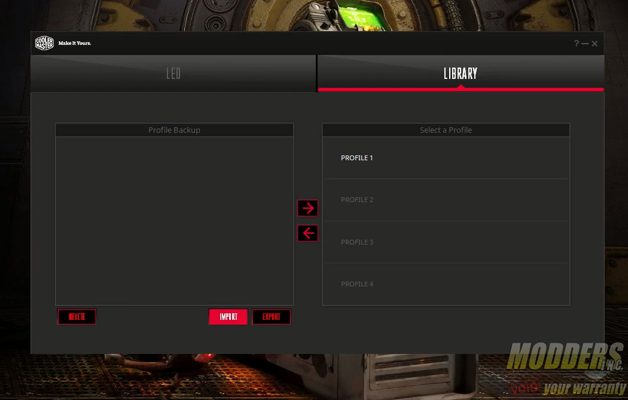Click the left arrow transfer button
The height and width of the screenshot is (400, 628).
click(307, 233)
